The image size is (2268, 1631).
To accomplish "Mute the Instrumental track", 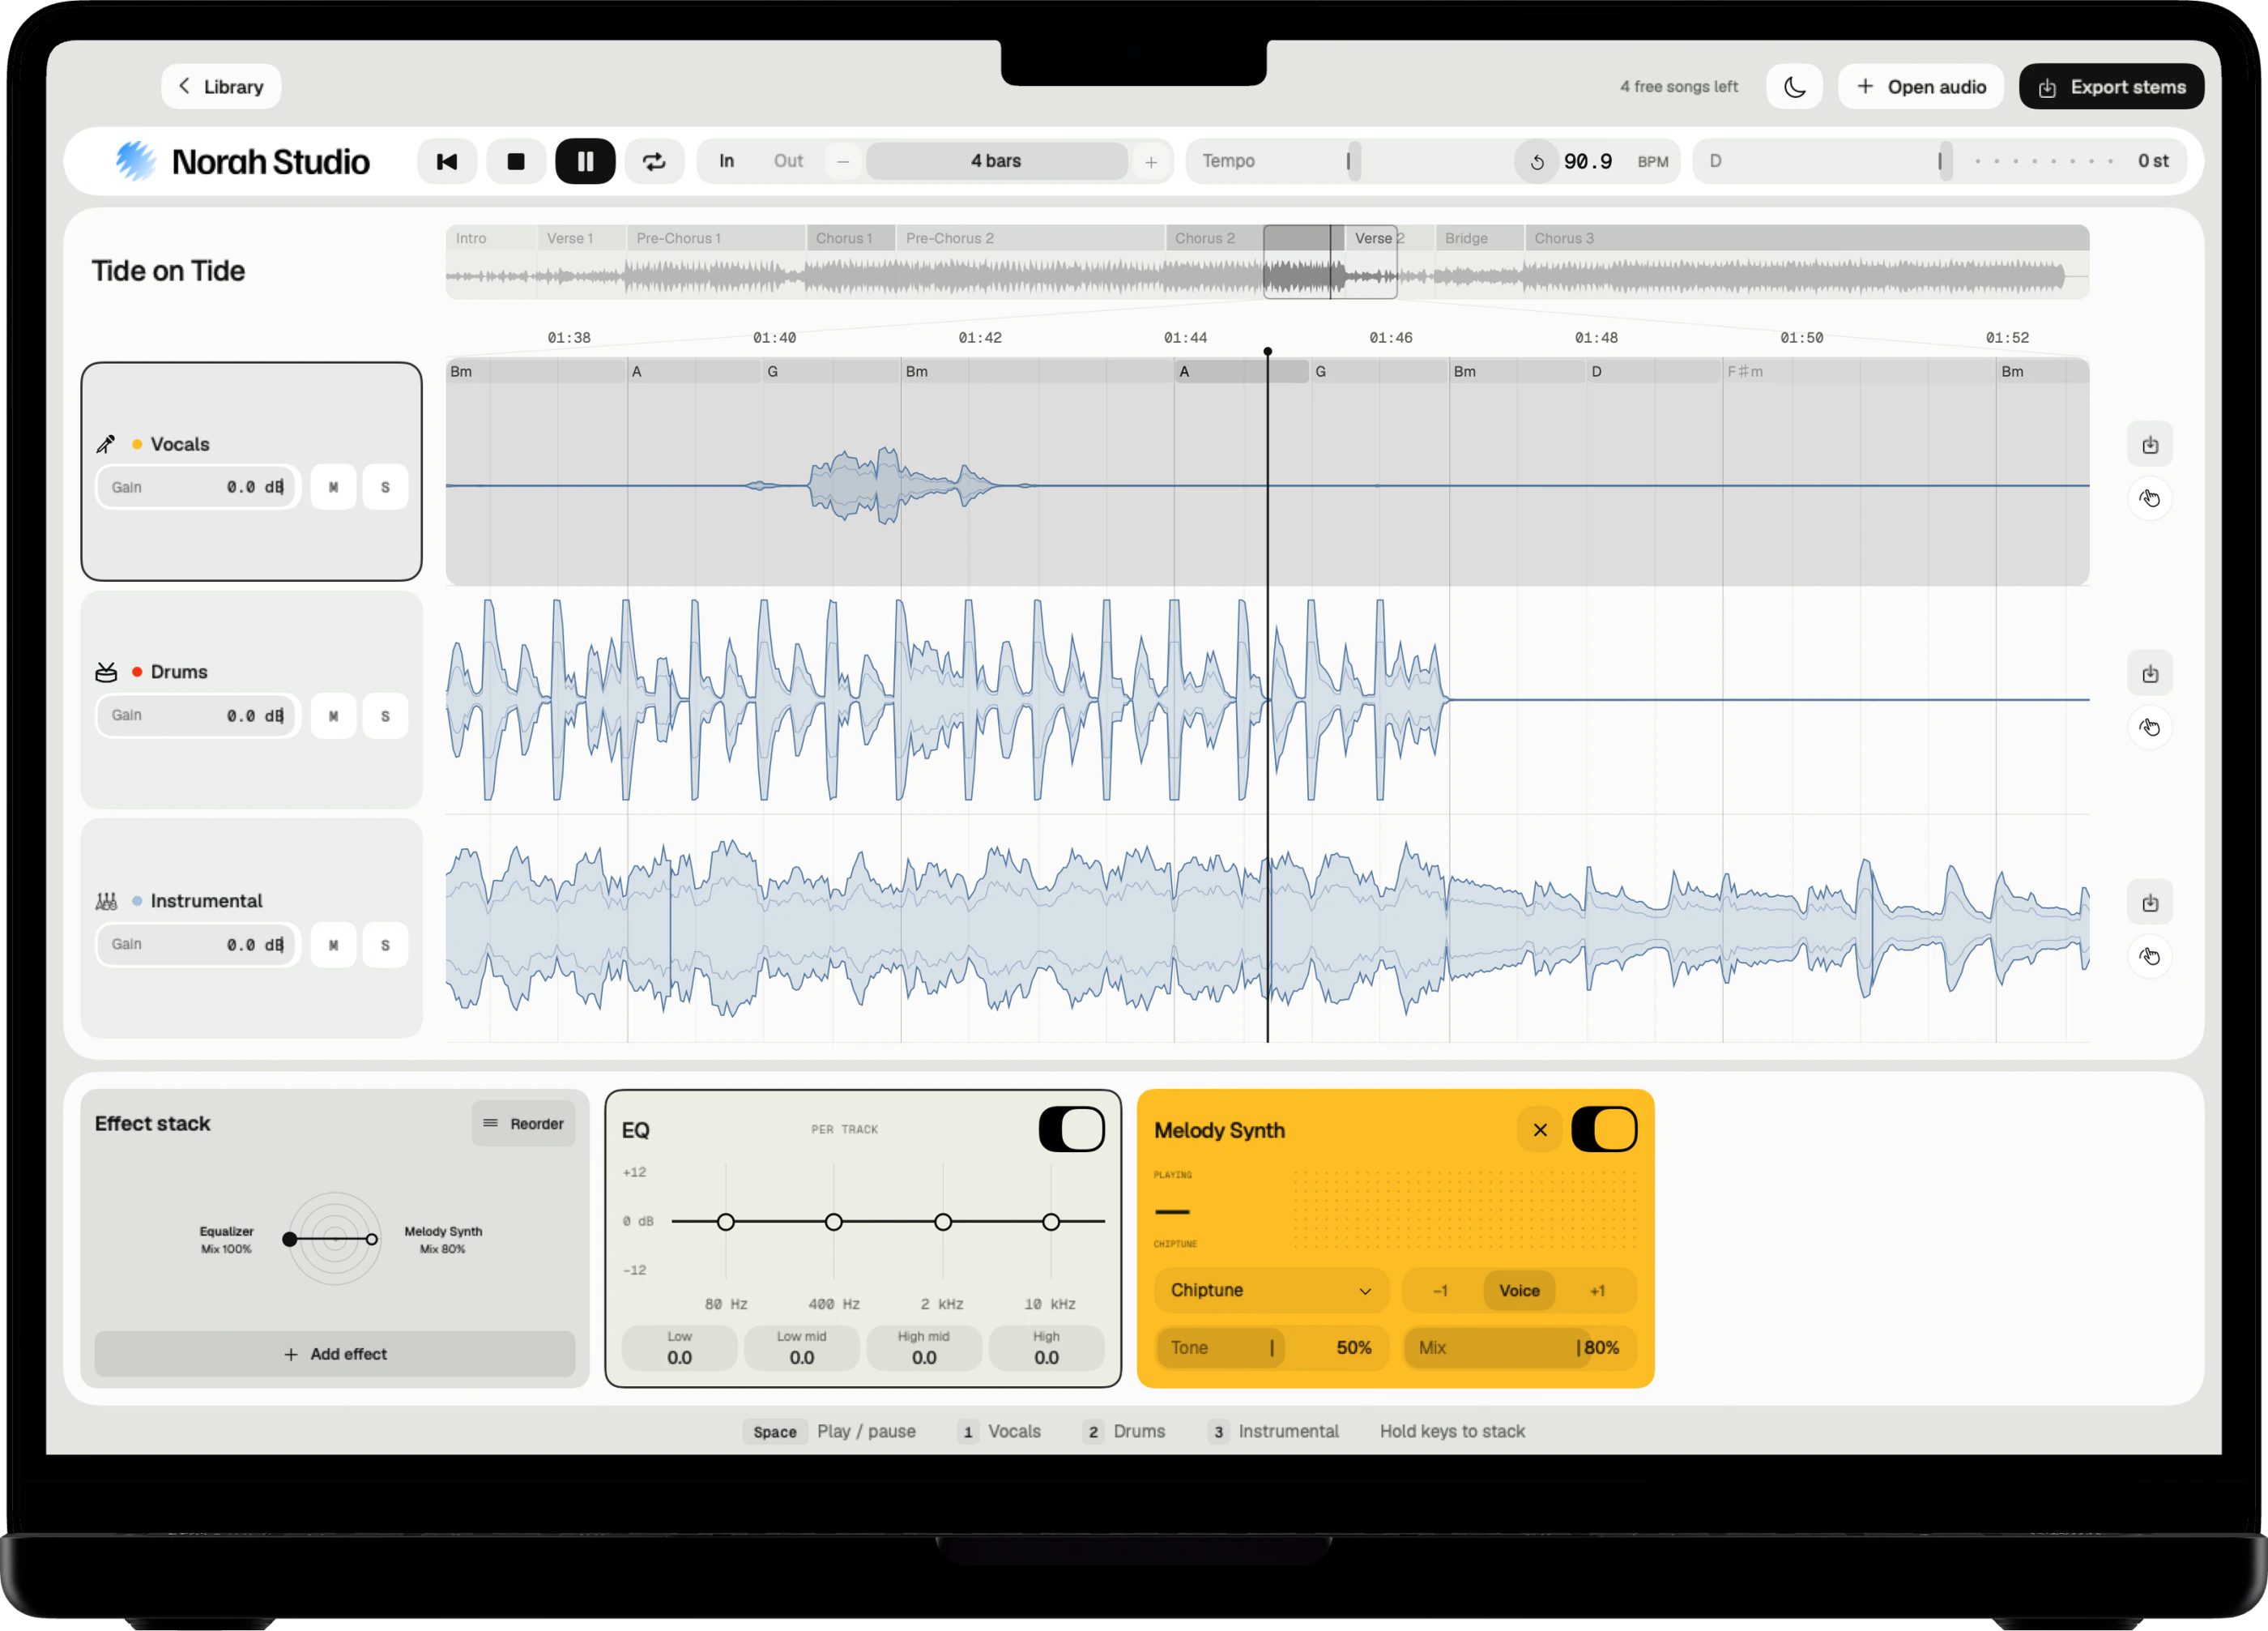I will (x=333, y=945).
